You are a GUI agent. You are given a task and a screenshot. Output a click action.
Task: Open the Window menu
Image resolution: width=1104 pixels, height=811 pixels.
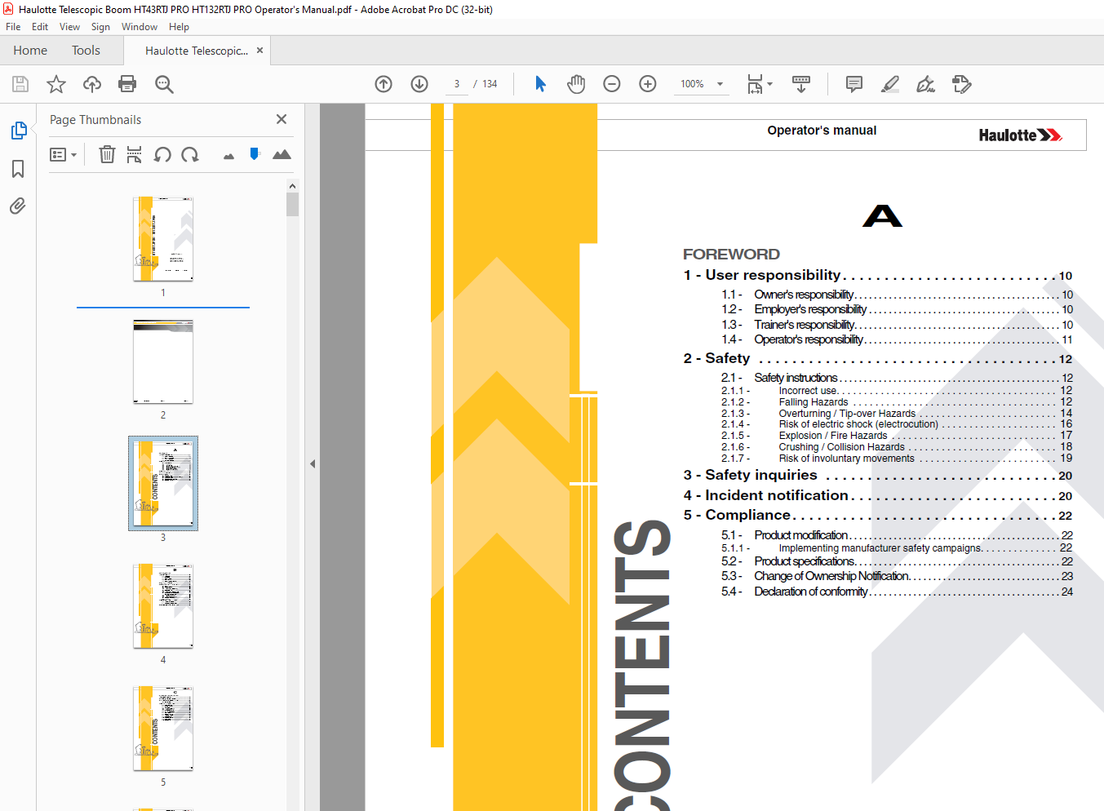[140, 27]
